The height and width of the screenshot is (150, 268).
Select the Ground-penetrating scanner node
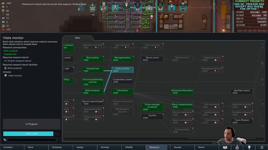click(93, 82)
